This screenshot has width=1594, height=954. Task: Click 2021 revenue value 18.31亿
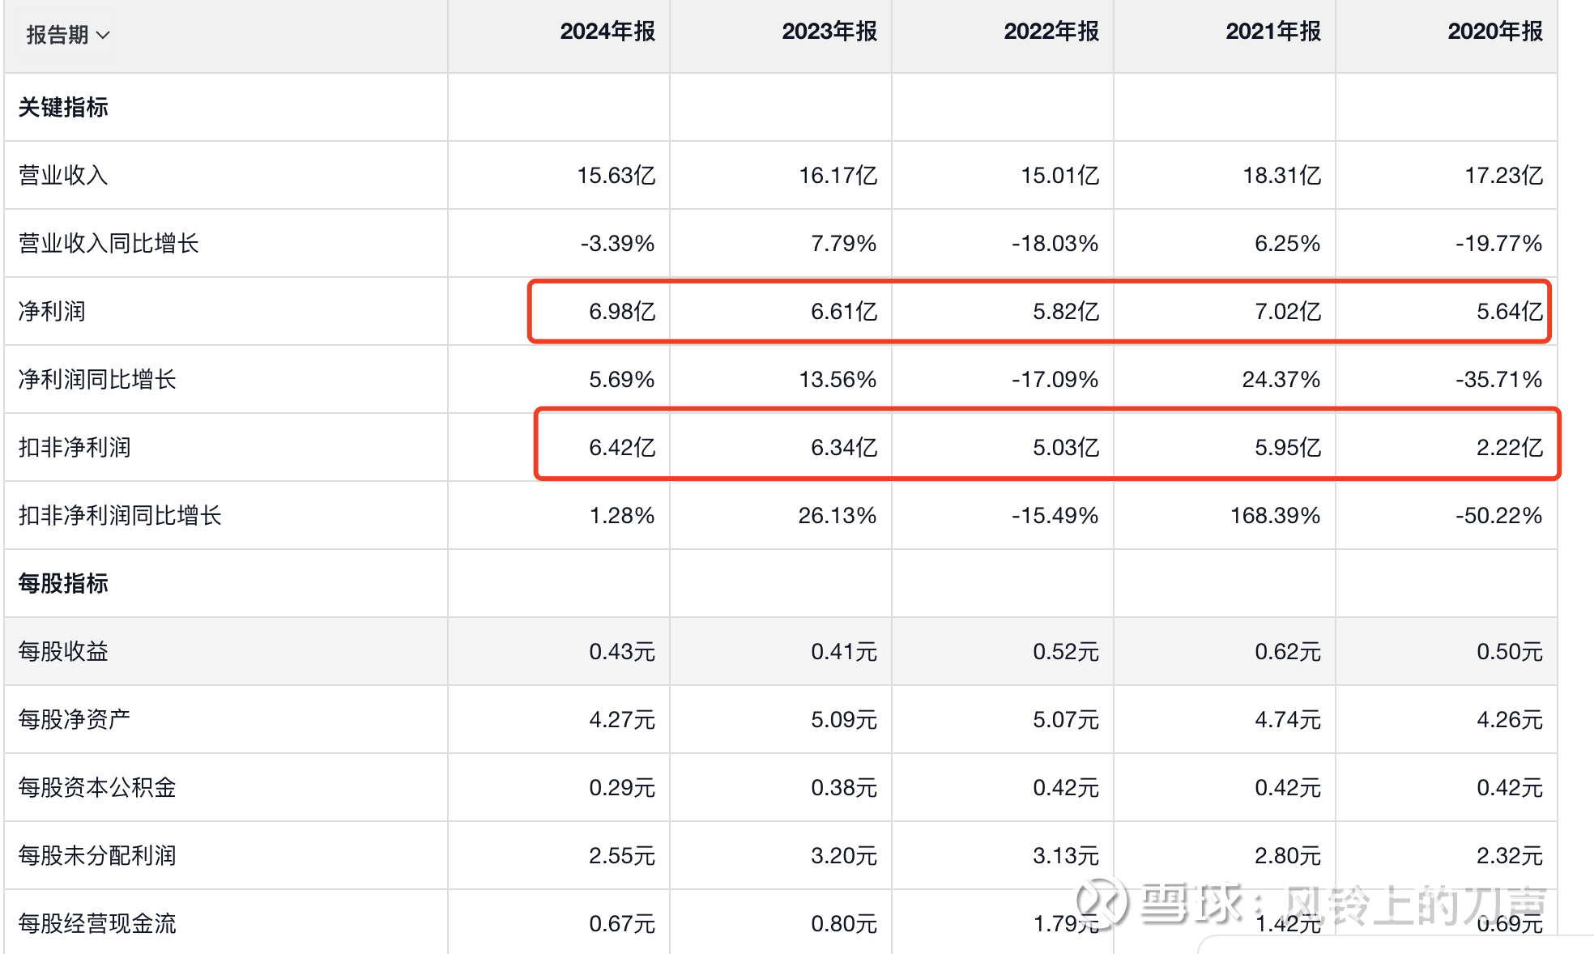[1281, 175]
